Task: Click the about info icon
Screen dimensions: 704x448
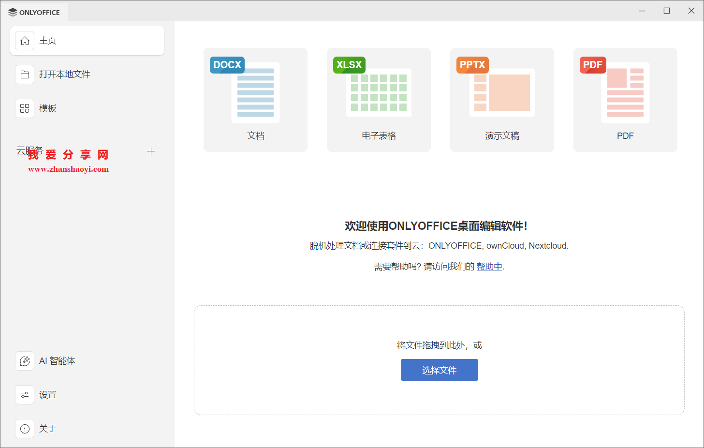Action: 25,429
